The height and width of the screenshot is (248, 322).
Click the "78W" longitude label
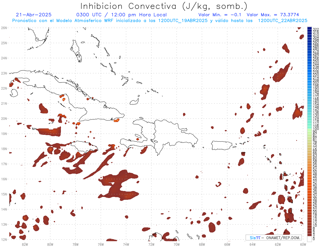point(75,244)
